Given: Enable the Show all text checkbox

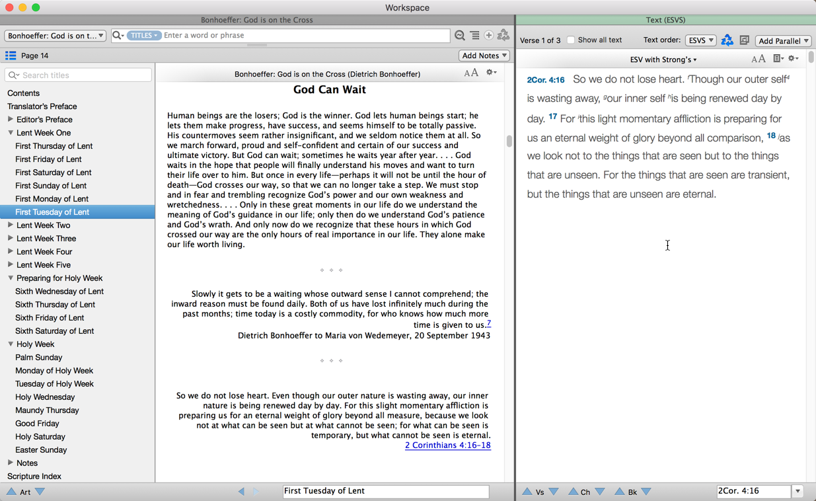Looking at the screenshot, I should click(x=571, y=40).
